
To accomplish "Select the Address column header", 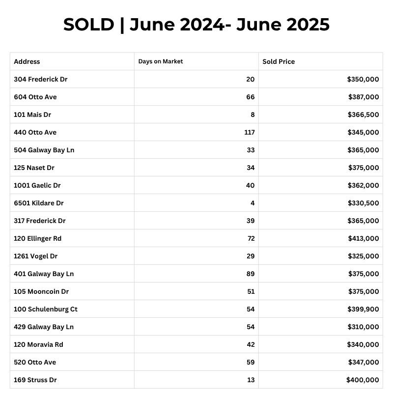I will 27,61.
